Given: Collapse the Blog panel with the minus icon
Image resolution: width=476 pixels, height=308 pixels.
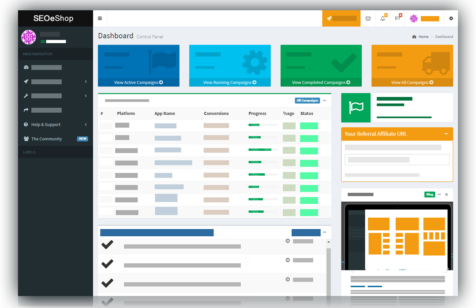Looking at the screenshot, I should pyautogui.click(x=439, y=194).
